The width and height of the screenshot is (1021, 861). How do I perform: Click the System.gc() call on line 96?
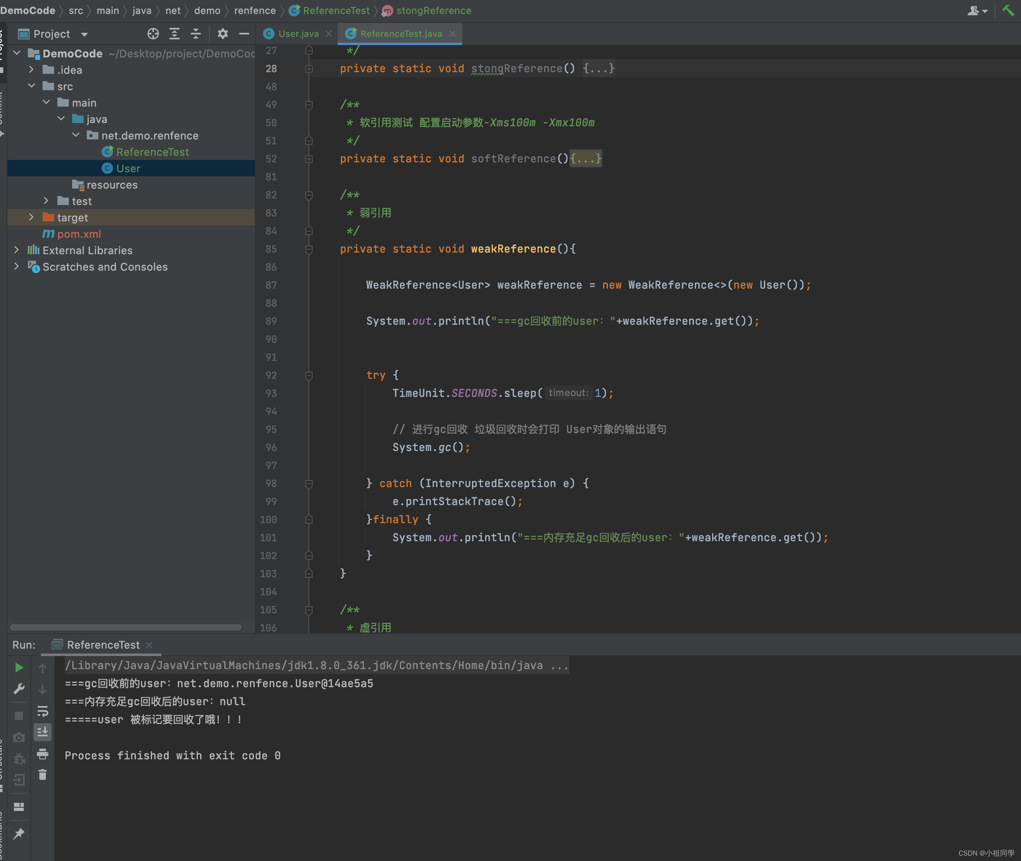pyautogui.click(x=431, y=448)
